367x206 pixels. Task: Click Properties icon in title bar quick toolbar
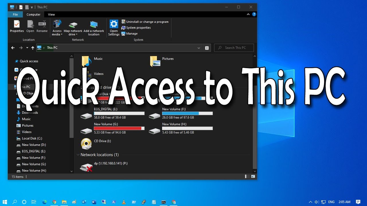point(21,7)
